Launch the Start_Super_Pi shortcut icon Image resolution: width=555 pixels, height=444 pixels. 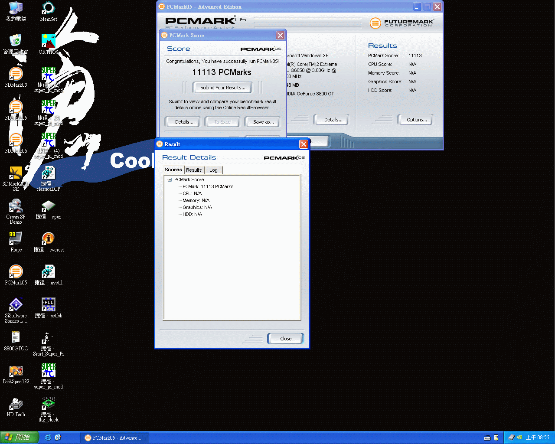(x=48, y=343)
